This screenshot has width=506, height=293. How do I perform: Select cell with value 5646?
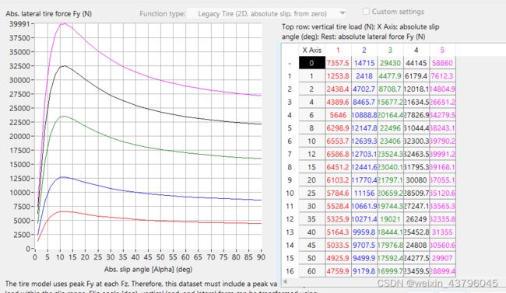pos(338,115)
